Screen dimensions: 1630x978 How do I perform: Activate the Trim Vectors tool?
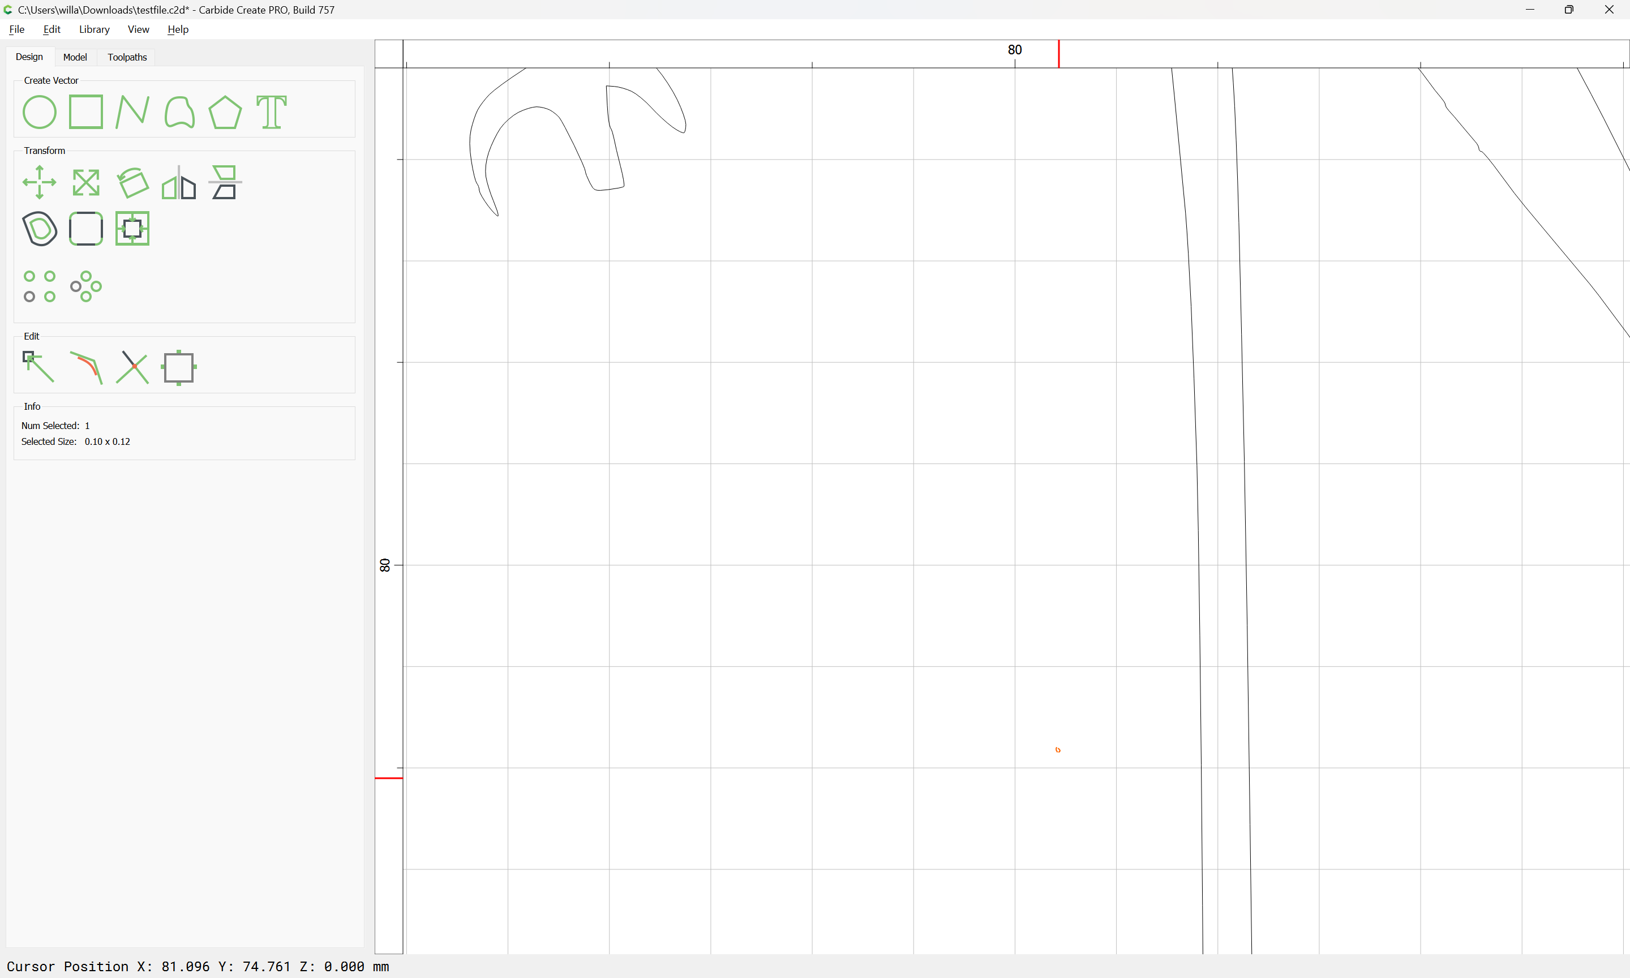click(132, 367)
